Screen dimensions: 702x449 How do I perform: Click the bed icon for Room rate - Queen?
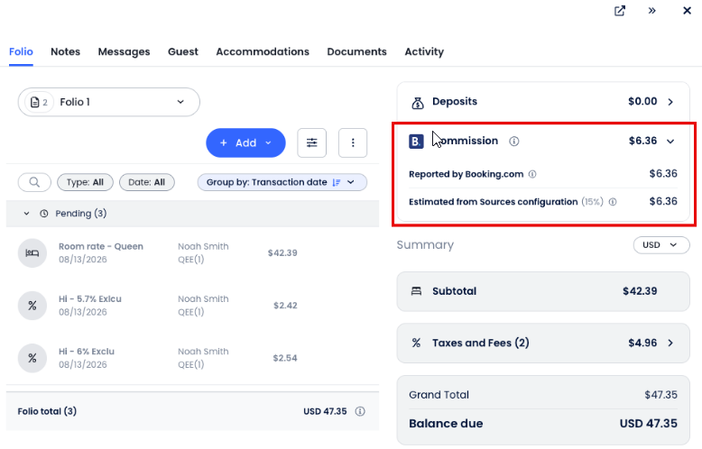tap(32, 253)
